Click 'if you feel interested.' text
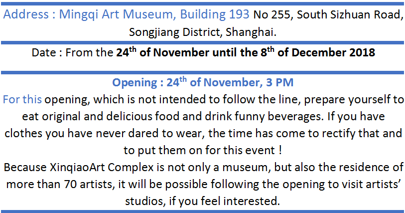 pos(225,202)
